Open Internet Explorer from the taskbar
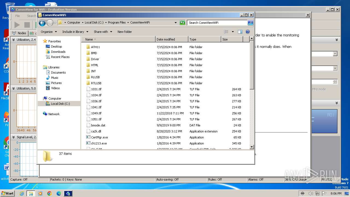 click(x=22, y=193)
